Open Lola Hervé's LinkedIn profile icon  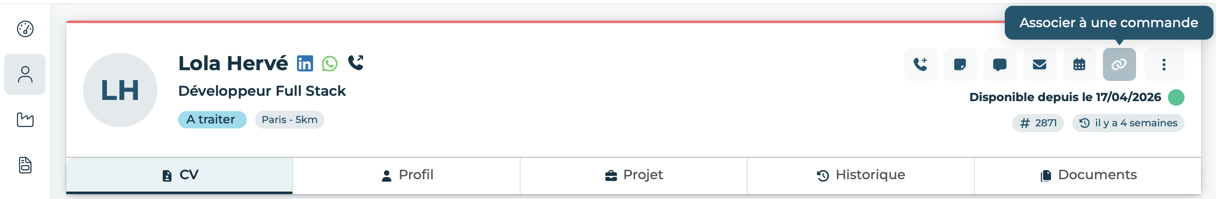coord(305,63)
